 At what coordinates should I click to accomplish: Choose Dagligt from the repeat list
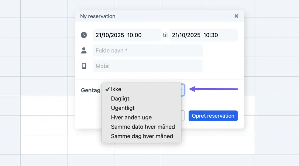click(x=120, y=99)
